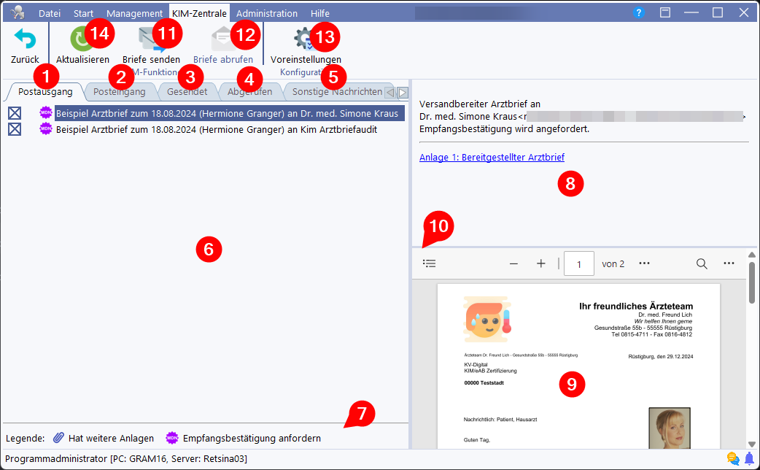Open link Anlage 1: Bereitgestellter Arztbrief
This screenshot has height=470, width=760.
point(492,157)
